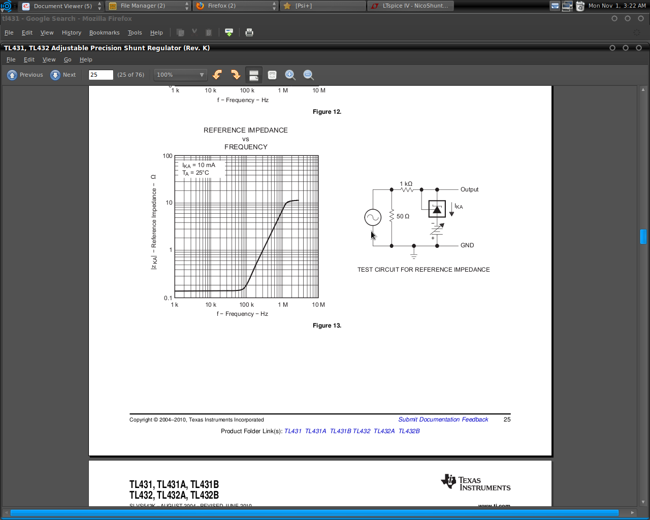Viewport: 650px width, 520px height.
Task: Click Submit Documentation Feedback link
Action: (x=443, y=419)
